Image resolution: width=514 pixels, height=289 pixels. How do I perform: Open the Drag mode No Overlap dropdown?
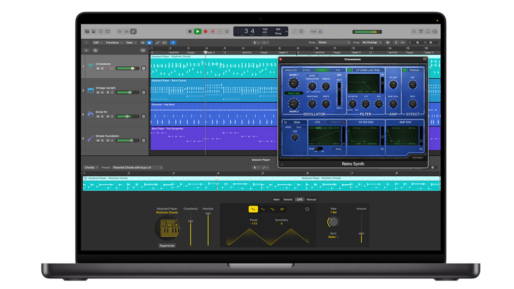pyautogui.click(x=372, y=42)
